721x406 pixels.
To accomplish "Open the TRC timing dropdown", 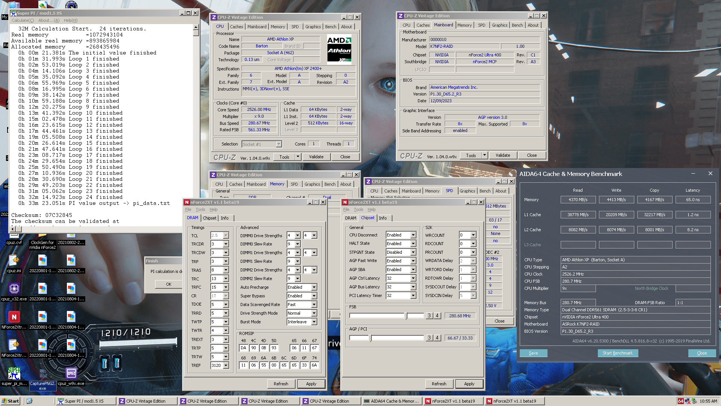I will tap(226, 279).
